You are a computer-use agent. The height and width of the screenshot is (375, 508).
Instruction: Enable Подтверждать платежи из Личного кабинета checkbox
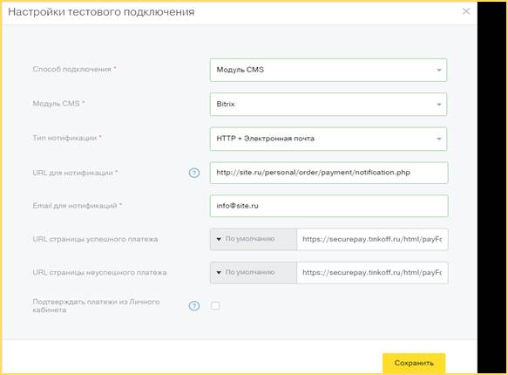click(215, 305)
